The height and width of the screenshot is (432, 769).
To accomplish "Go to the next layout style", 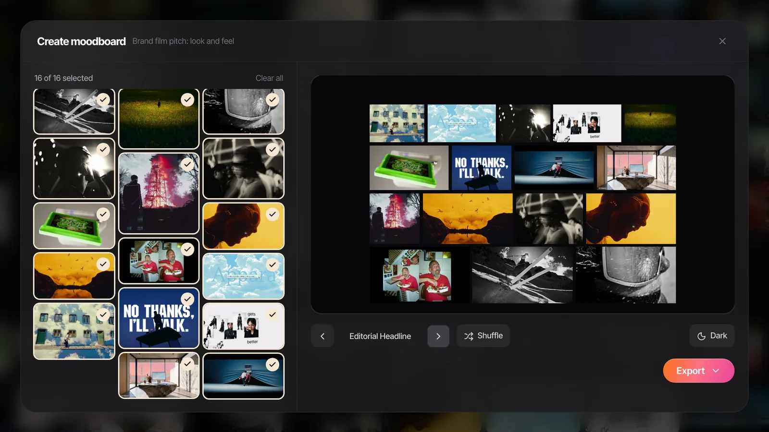I will point(438,336).
